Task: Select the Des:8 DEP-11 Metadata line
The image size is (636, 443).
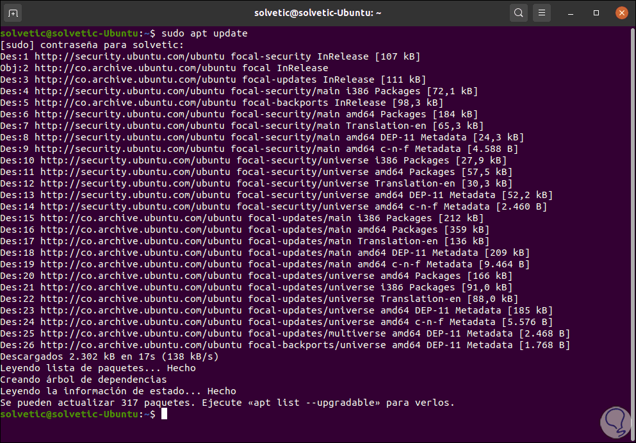Action: click(262, 137)
